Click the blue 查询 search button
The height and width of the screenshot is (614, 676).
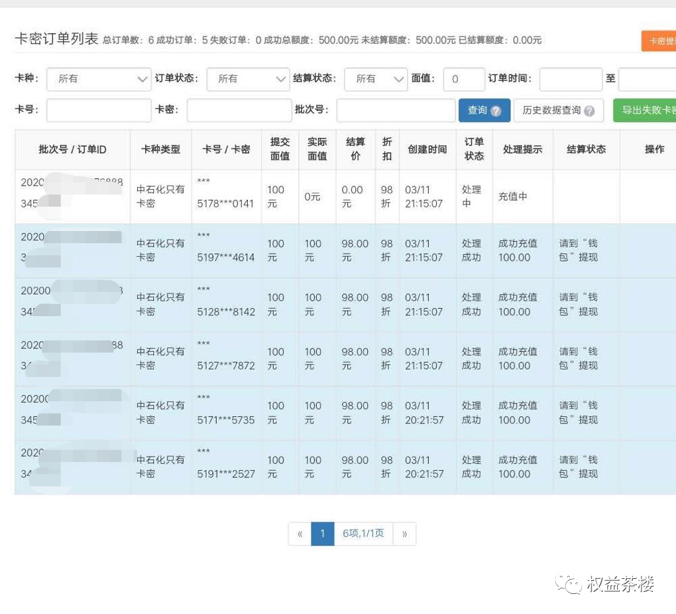coord(481,109)
